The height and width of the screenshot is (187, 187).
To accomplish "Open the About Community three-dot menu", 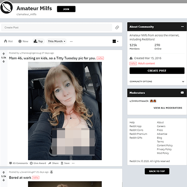I will coord(183,26).
